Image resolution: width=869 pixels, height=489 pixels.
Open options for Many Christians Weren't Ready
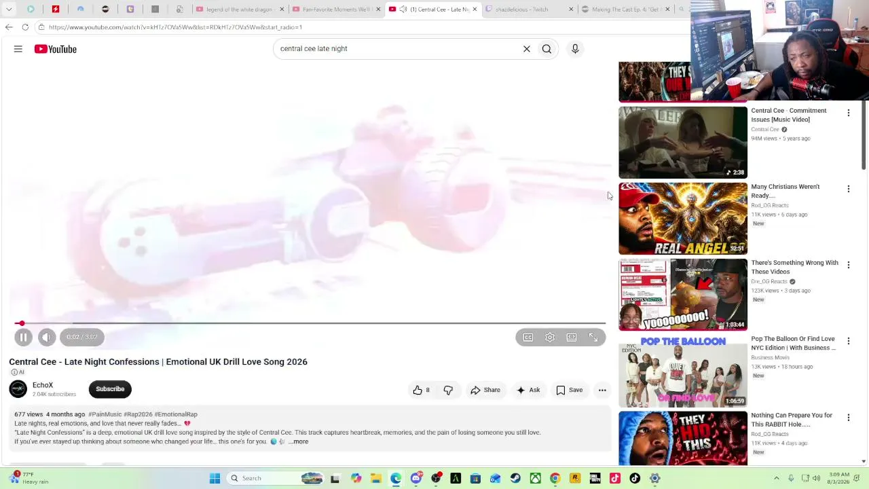(x=848, y=189)
